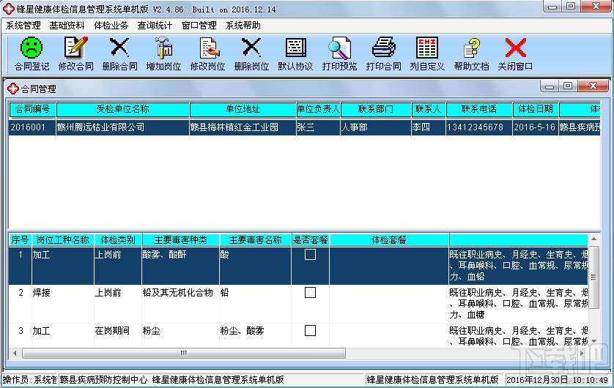The height and width of the screenshot is (388, 614).
Task: Expand the 体检业务 menu
Action: (x=111, y=26)
